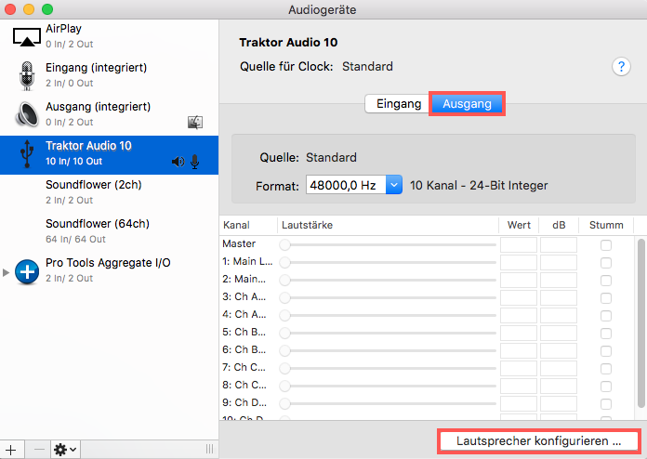647x459 pixels.
Task: Mute the Master channel checkbox
Action: click(606, 245)
